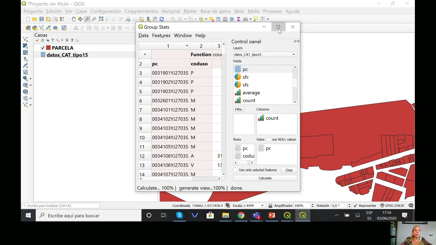
Task: Toggle visibility checkbox of PARCELA layer
Action: (x=43, y=48)
